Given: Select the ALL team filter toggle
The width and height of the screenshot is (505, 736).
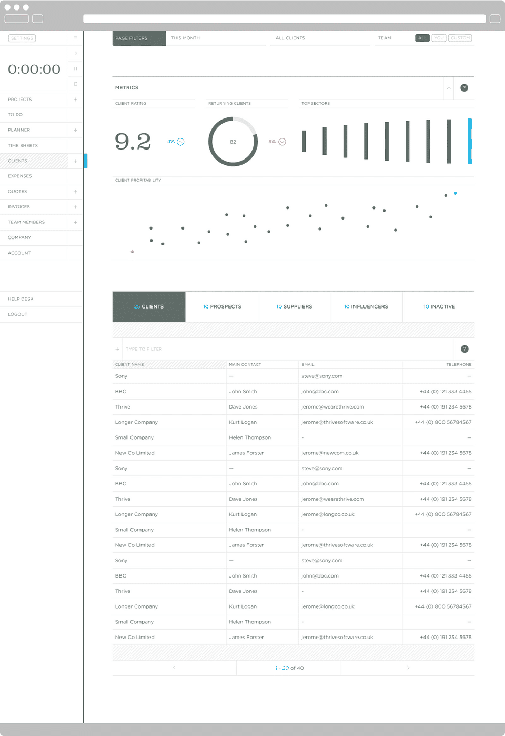Looking at the screenshot, I should point(422,38).
